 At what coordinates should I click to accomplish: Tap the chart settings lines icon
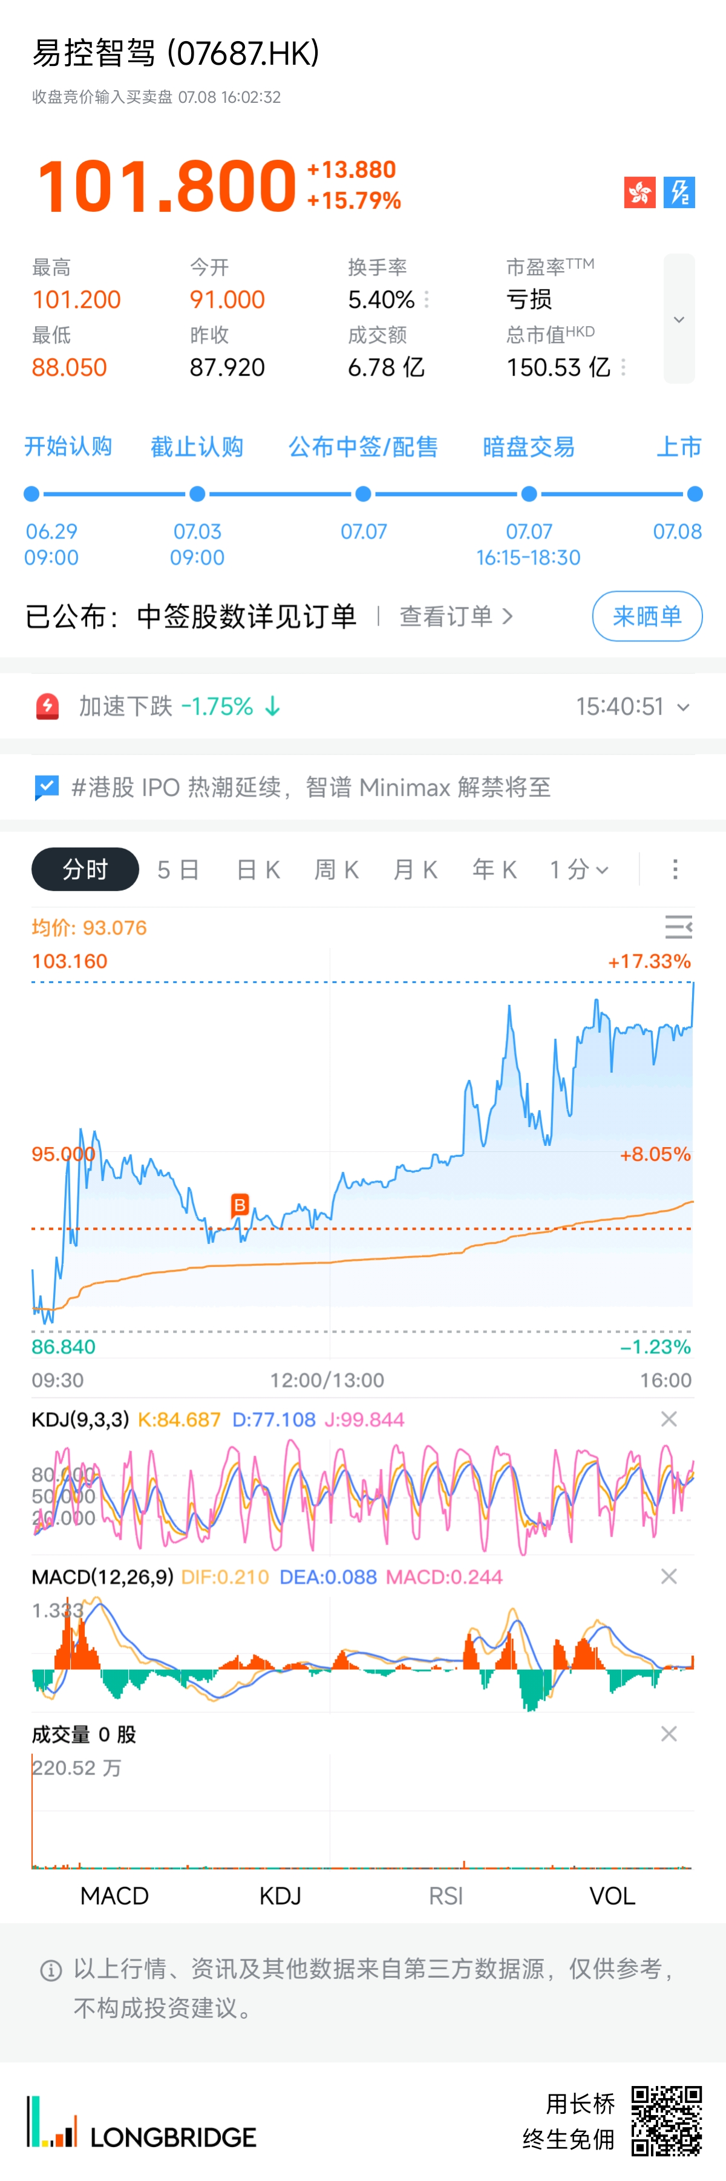[x=679, y=927]
